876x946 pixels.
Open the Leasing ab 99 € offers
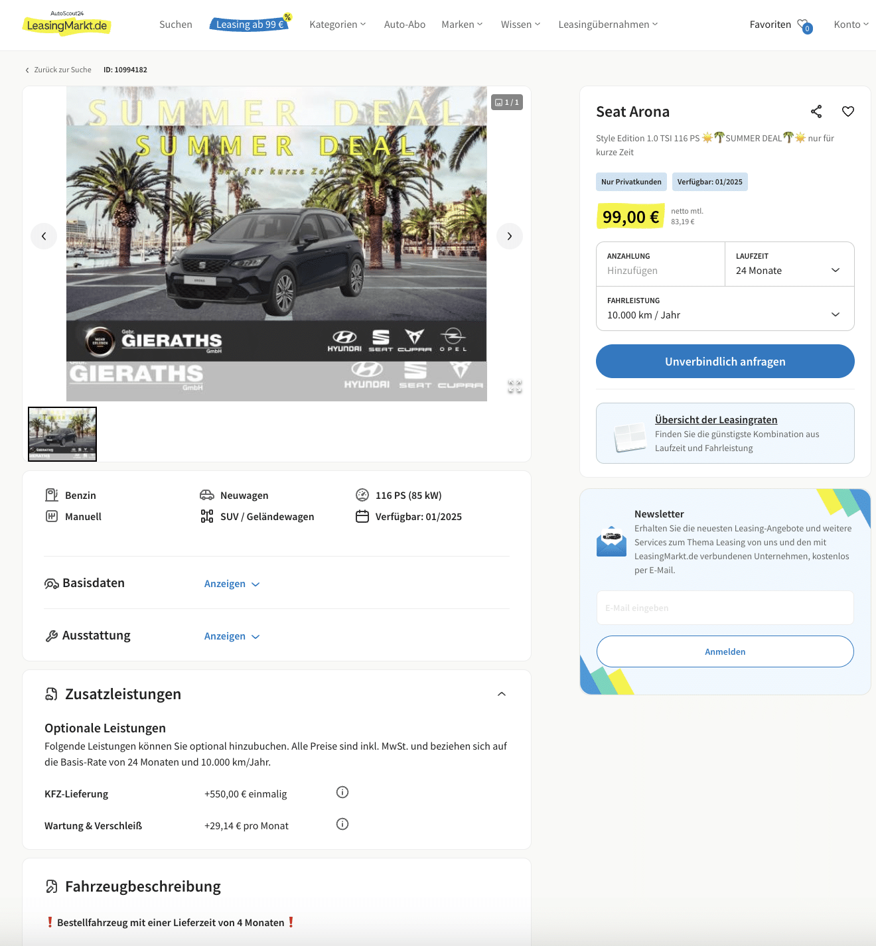(x=250, y=25)
